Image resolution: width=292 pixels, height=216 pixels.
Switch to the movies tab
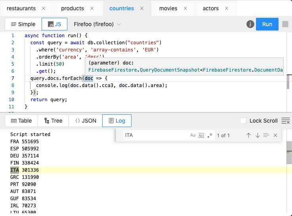click(x=168, y=8)
